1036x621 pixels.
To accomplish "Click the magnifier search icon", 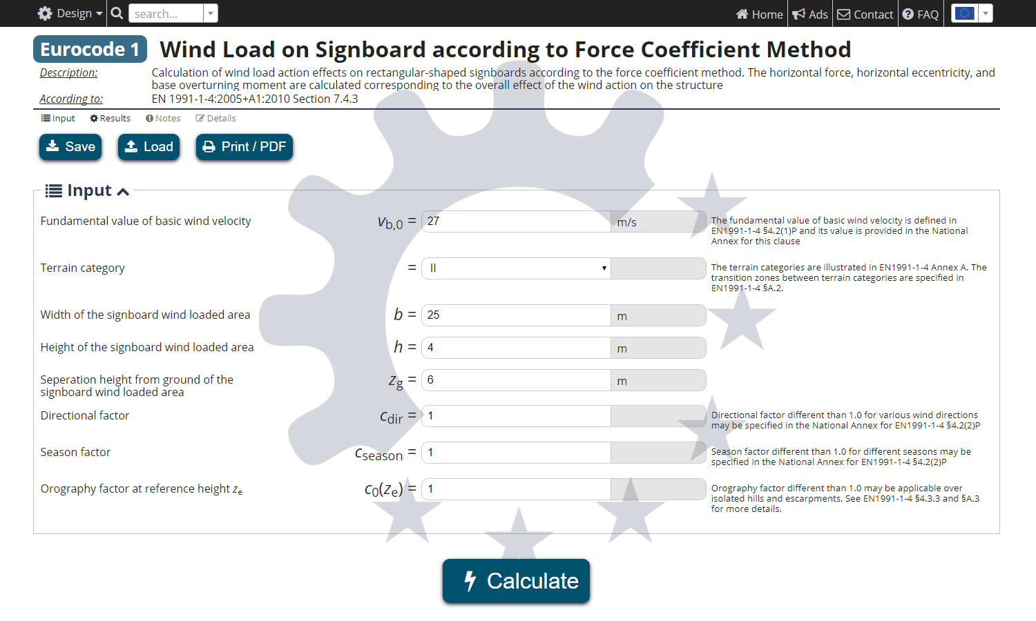I will point(117,13).
